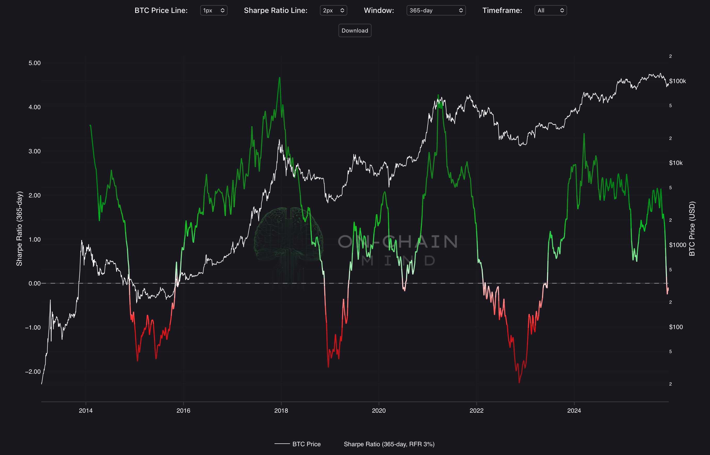Click the 2024 x-axis tick label

coord(574,410)
